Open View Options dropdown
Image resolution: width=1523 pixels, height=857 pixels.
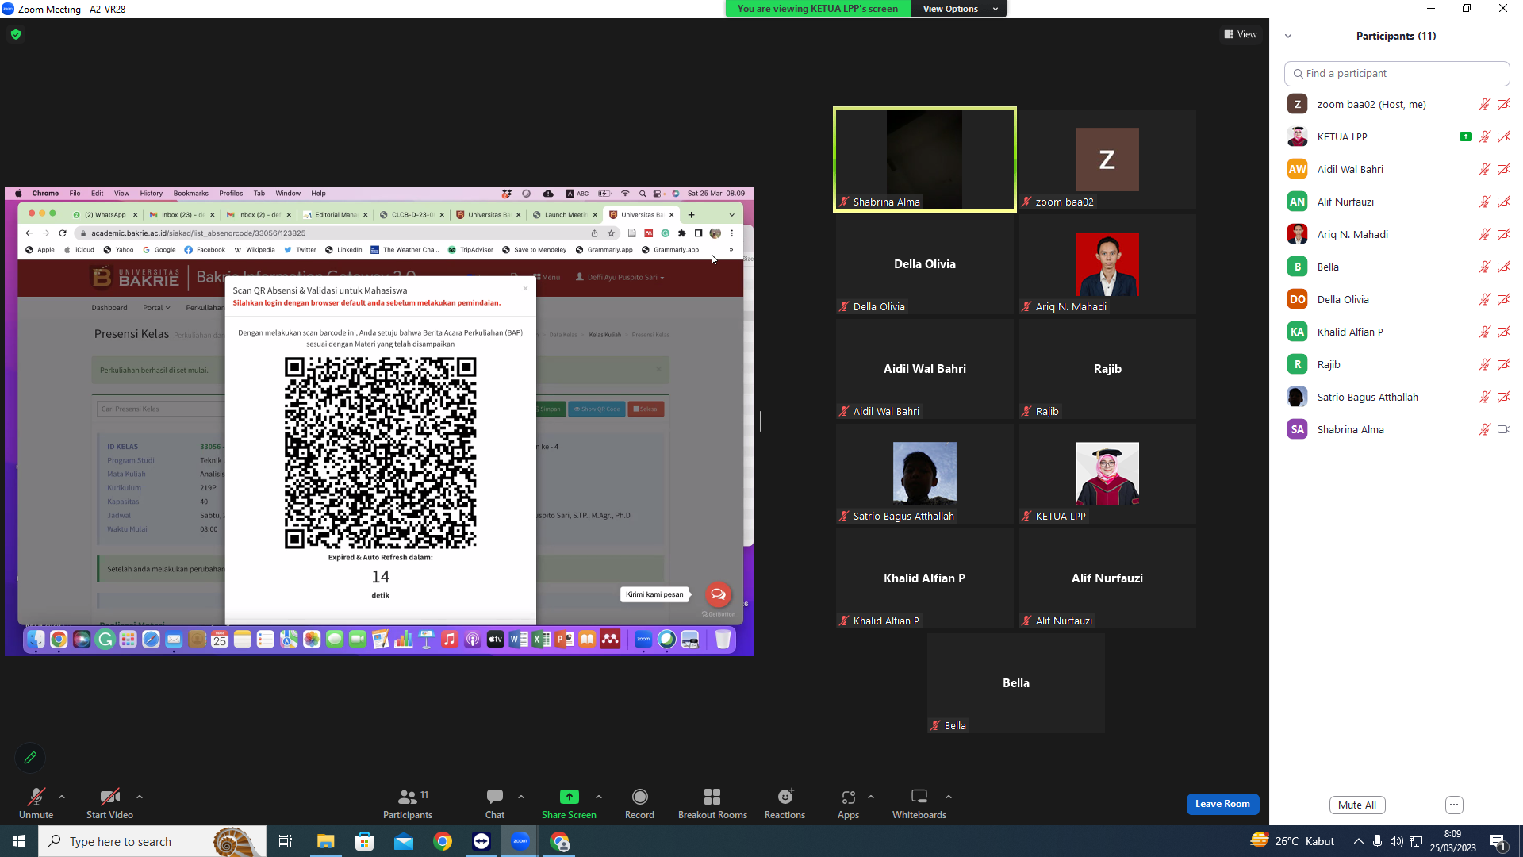(959, 9)
